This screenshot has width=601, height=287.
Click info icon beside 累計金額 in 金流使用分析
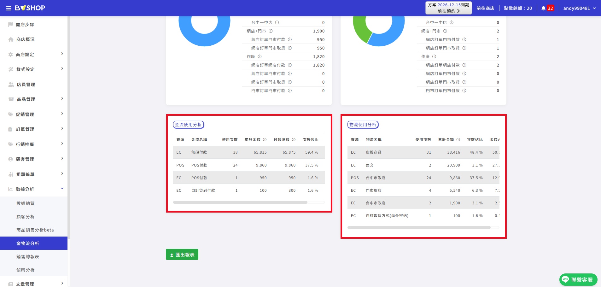tap(265, 140)
